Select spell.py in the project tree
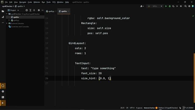 [x=16, y=20]
